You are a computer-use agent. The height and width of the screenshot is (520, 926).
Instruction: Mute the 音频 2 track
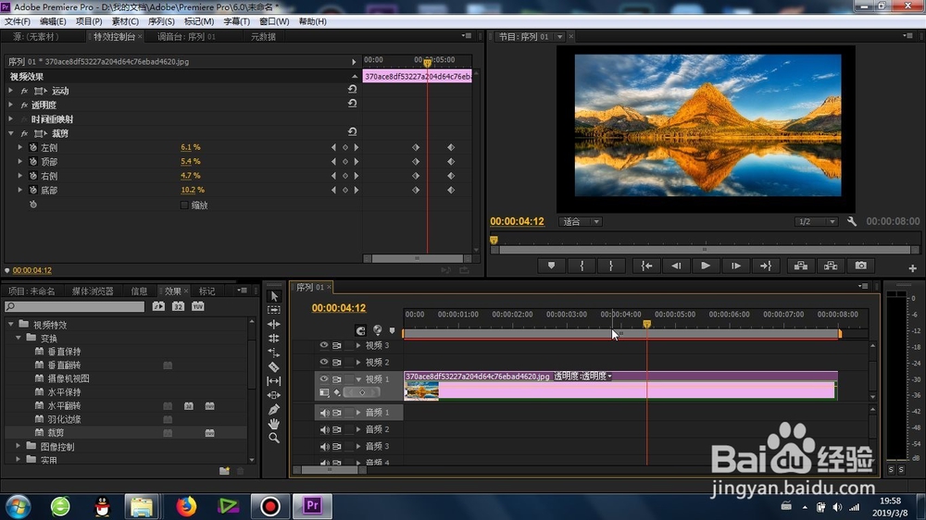[324, 429]
